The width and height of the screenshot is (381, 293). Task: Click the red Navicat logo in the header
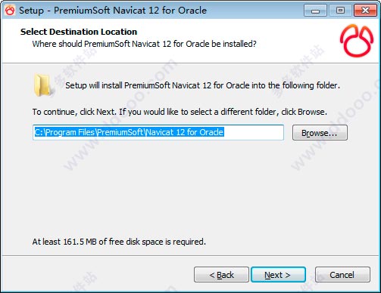click(357, 41)
